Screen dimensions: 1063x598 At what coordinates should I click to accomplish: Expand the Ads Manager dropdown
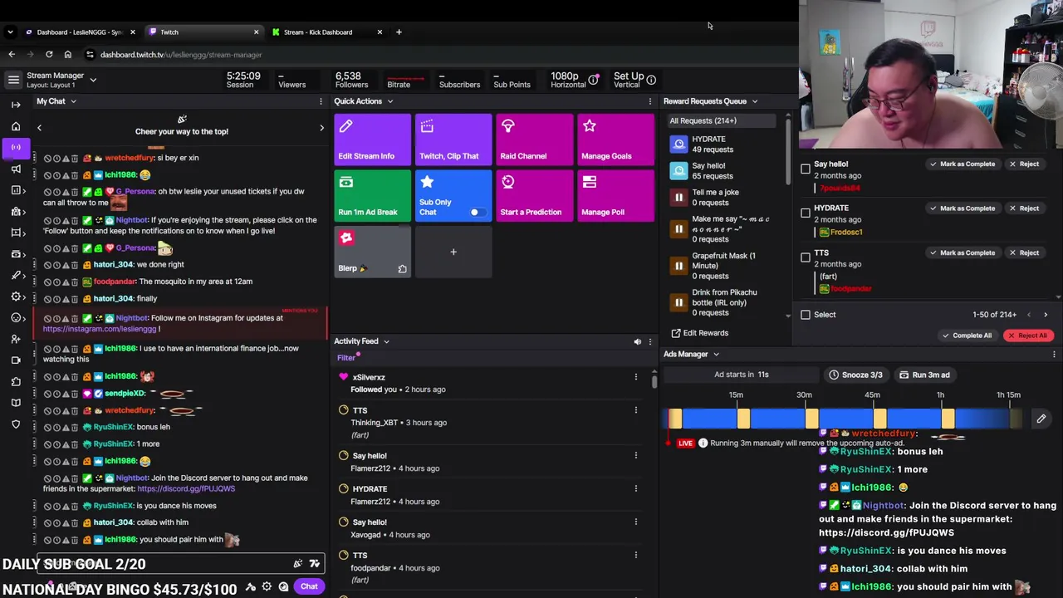715,355
